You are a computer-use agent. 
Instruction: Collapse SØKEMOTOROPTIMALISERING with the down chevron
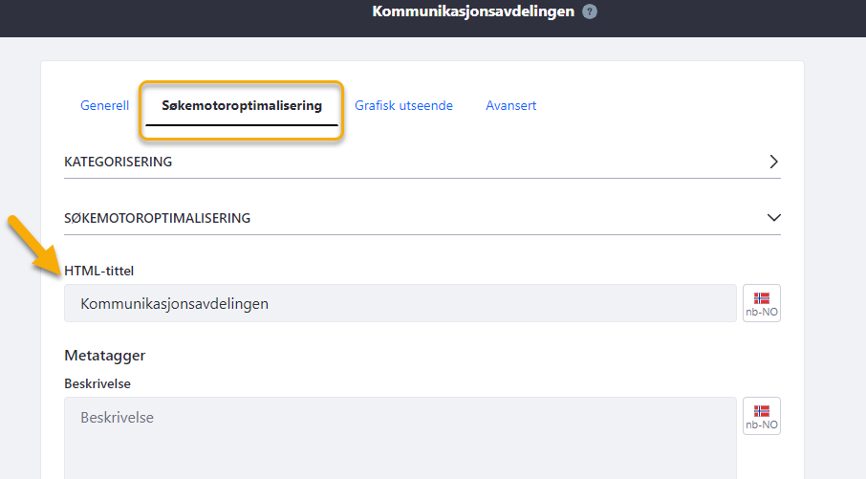tap(774, 218)
